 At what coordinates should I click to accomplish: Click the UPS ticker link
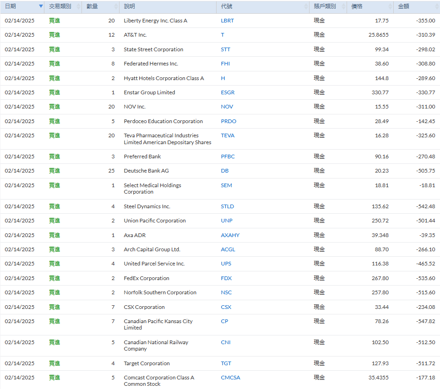[x=226, y=264]
